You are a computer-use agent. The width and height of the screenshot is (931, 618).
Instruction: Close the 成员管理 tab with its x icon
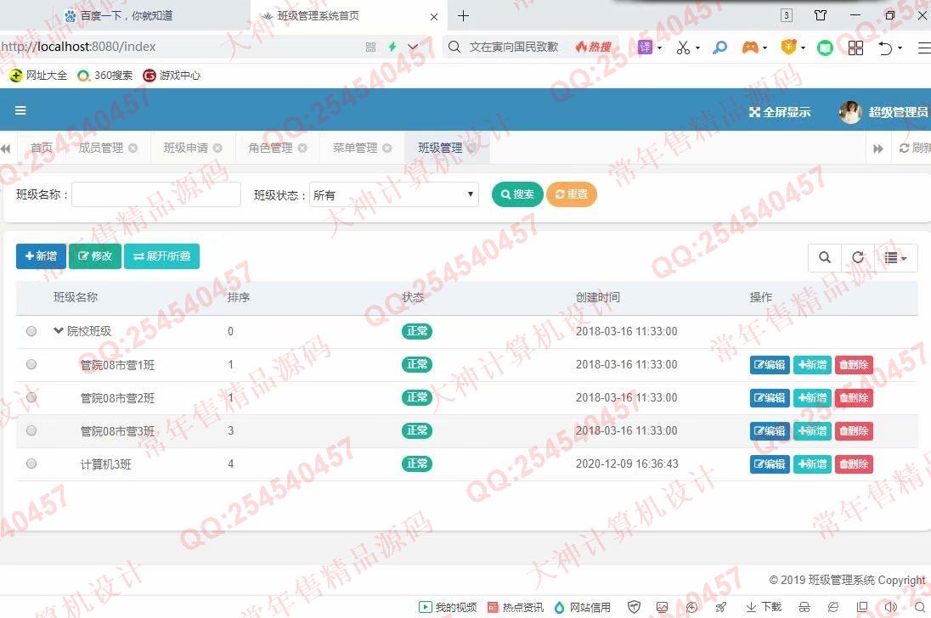133,149
